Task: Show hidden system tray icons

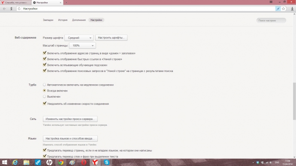Action: (x=253, y=163)
